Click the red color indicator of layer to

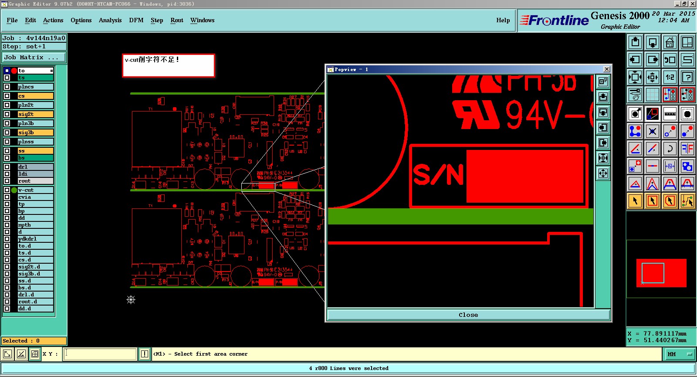(14, 71)
